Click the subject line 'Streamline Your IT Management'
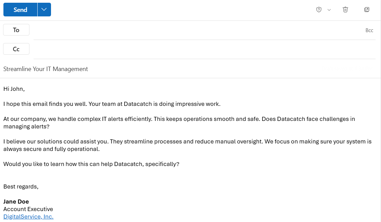The width and height of the screenshot is (381, 222). (x=46, y=69)
